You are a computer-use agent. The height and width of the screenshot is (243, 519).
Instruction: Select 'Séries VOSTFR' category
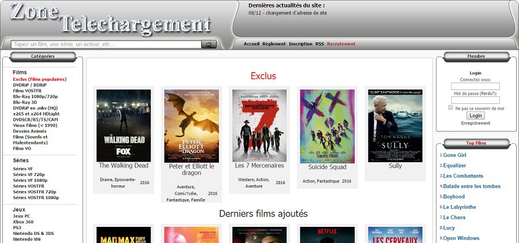pos(29,186)
